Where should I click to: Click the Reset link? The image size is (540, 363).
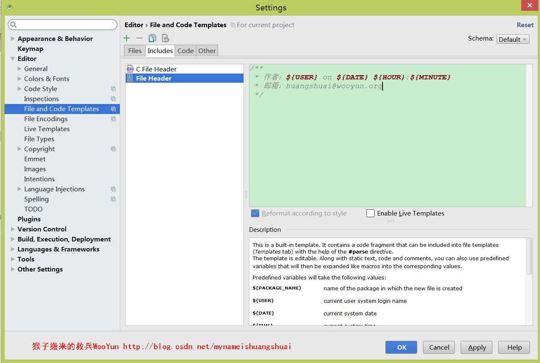point(525,25)
